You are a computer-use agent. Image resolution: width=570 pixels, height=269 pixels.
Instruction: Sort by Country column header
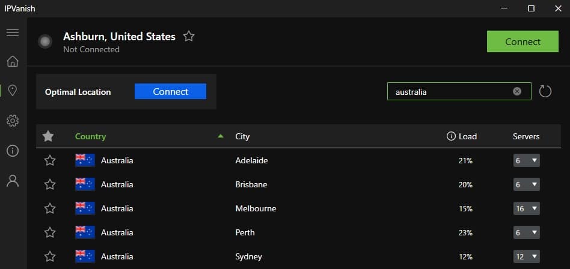(91, 136)
